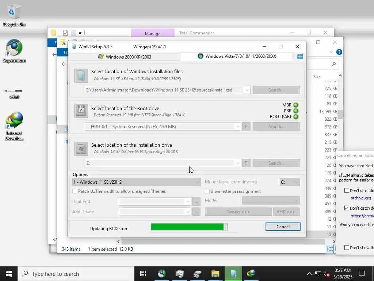Screen dimensions: 374x281
Task: Click the search magnifier in Explorer window
Action: pyautogui.click(x=333, y=64)
